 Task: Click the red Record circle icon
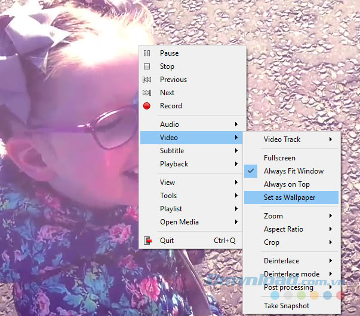tap(147, 106)
